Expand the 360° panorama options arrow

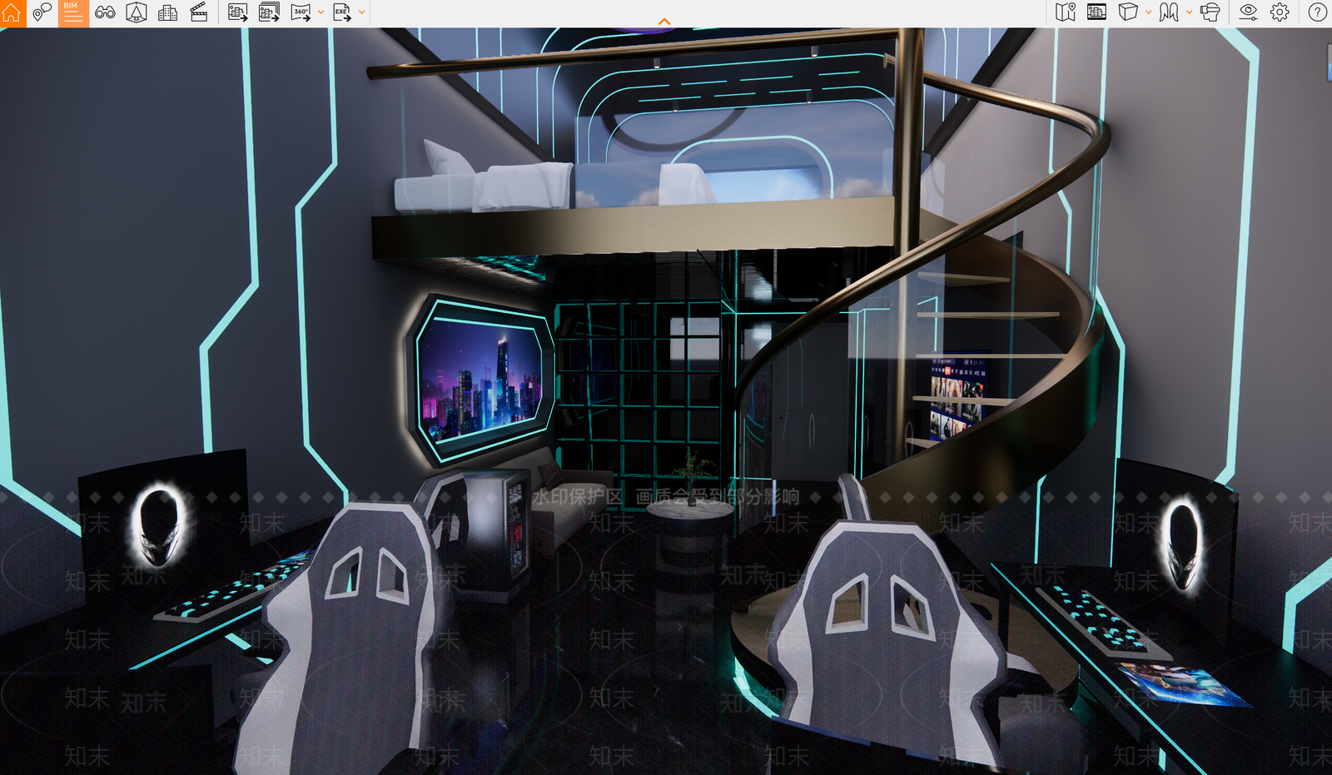[x=321, y=12]
